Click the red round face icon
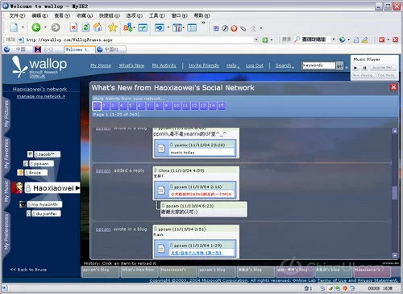 coord(234,28)
